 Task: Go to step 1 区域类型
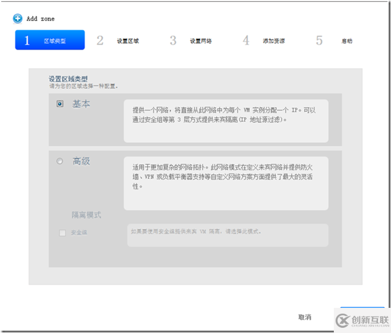50,41
